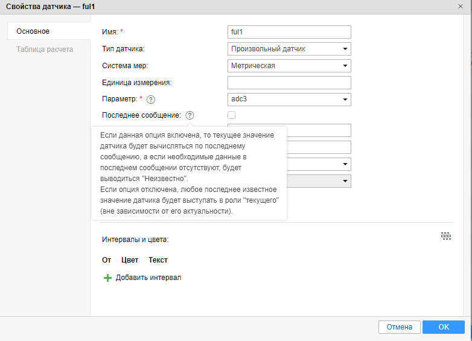Click the Отмена button
The height and width of the screenshot is (341, 472).
[x=399, y=327]
